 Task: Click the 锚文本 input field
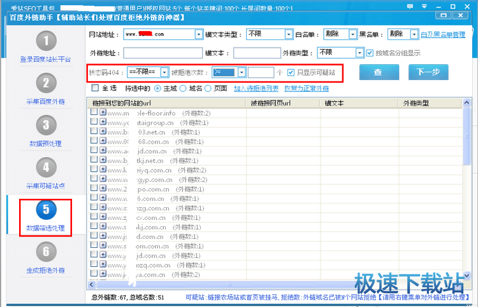[x=257, y=53]
